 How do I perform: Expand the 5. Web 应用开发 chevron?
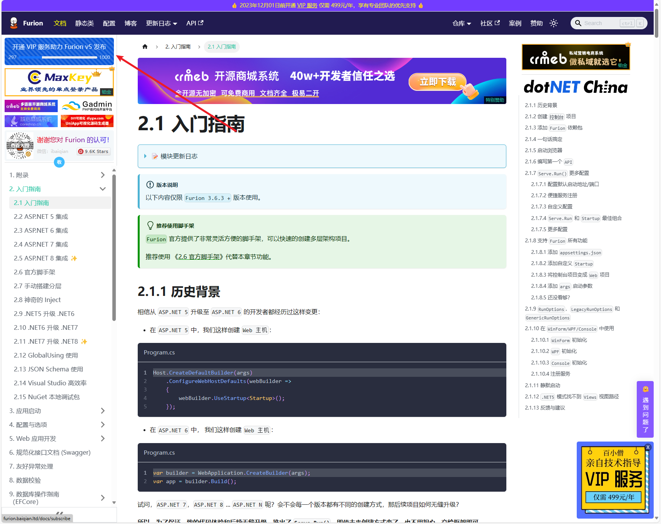pos(103,438)
